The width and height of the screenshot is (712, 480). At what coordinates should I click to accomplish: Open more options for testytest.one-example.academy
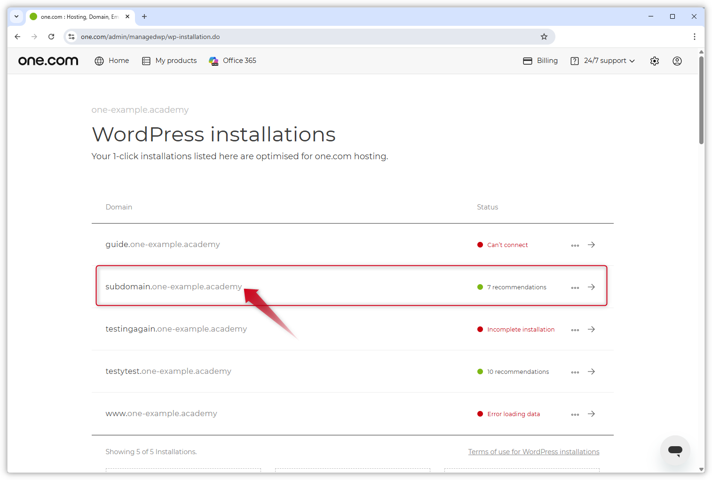pyautogui.click(x=575, y=372)
